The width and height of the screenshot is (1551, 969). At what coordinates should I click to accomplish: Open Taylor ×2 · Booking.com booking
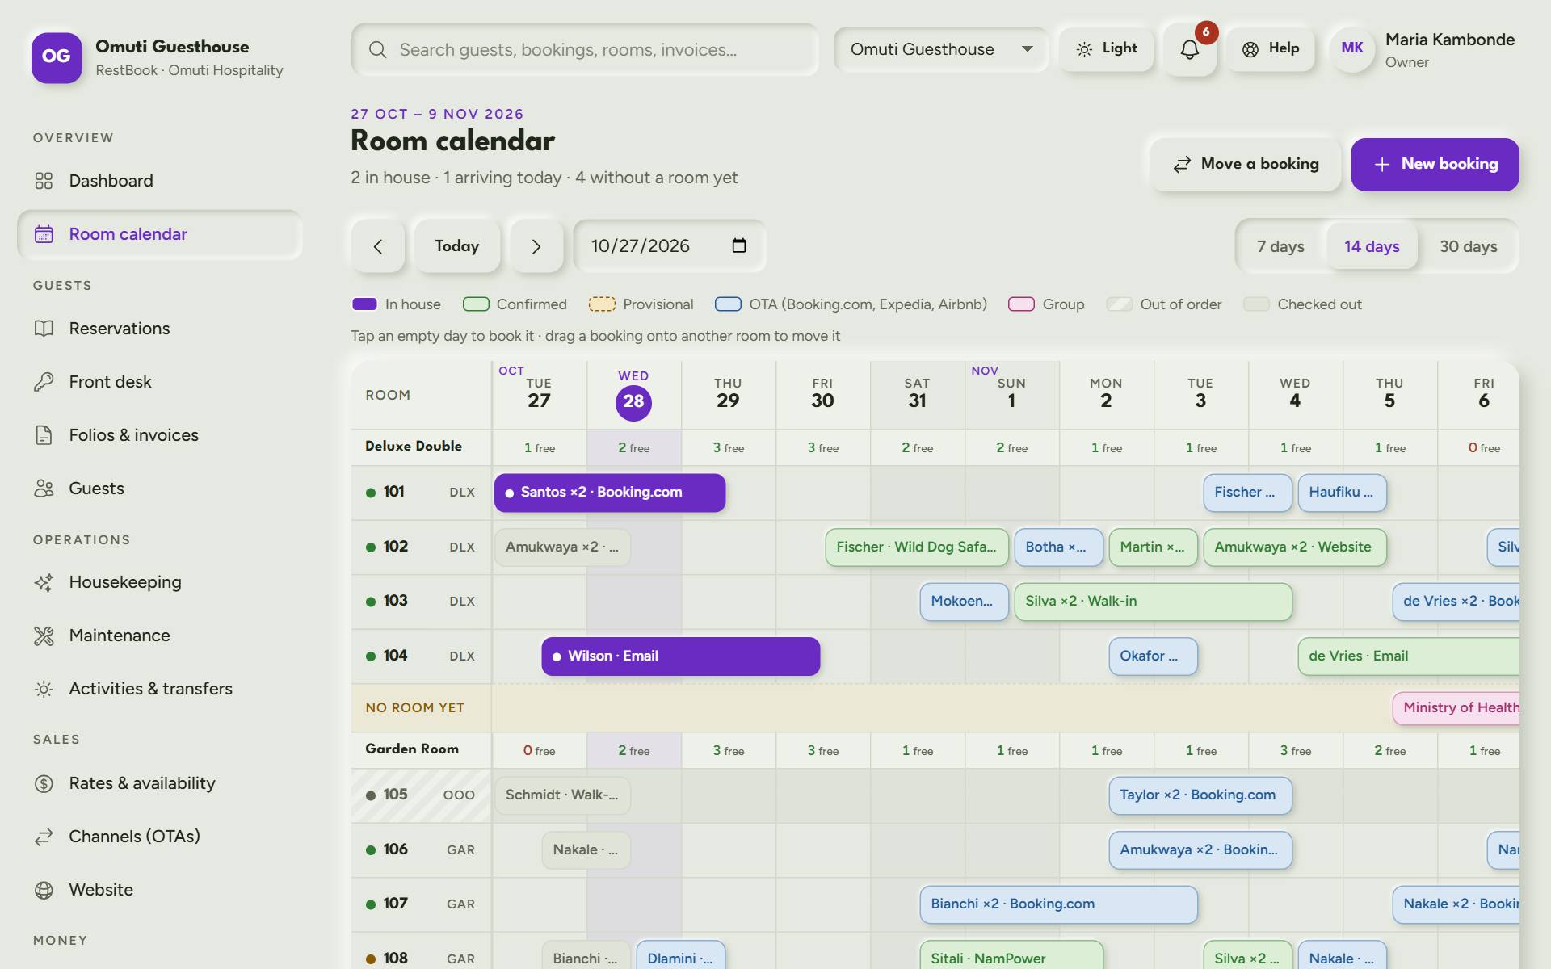click(1200, 795)
